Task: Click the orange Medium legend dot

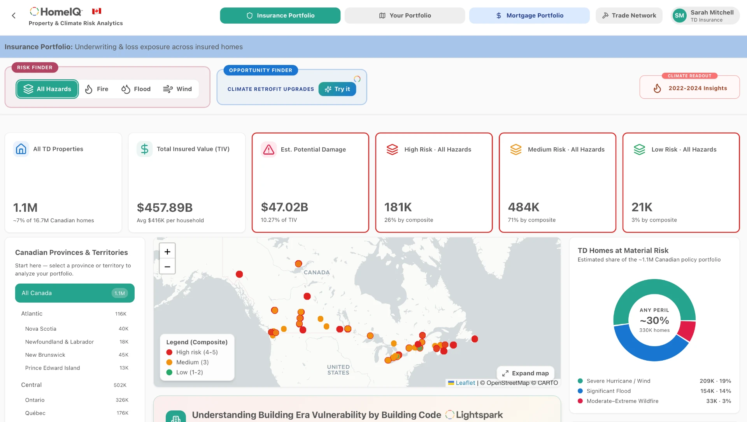Action: 169,362
